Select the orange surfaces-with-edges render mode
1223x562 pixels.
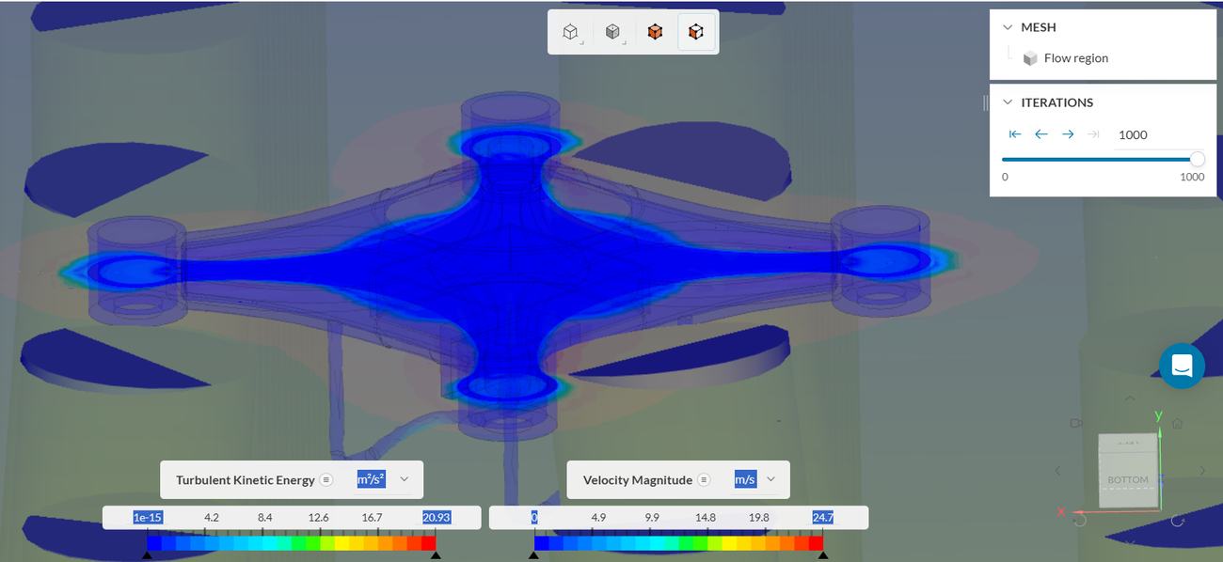696,32
